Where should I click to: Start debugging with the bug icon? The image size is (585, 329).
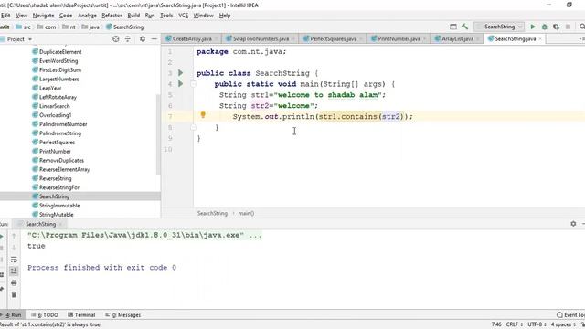click(545, 27)
